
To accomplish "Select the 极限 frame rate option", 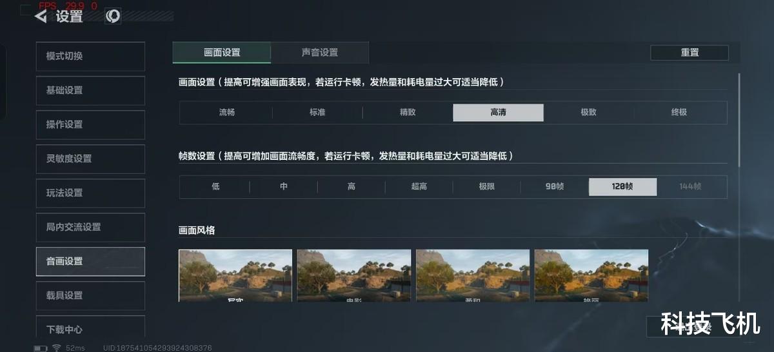I will (487, 186).
